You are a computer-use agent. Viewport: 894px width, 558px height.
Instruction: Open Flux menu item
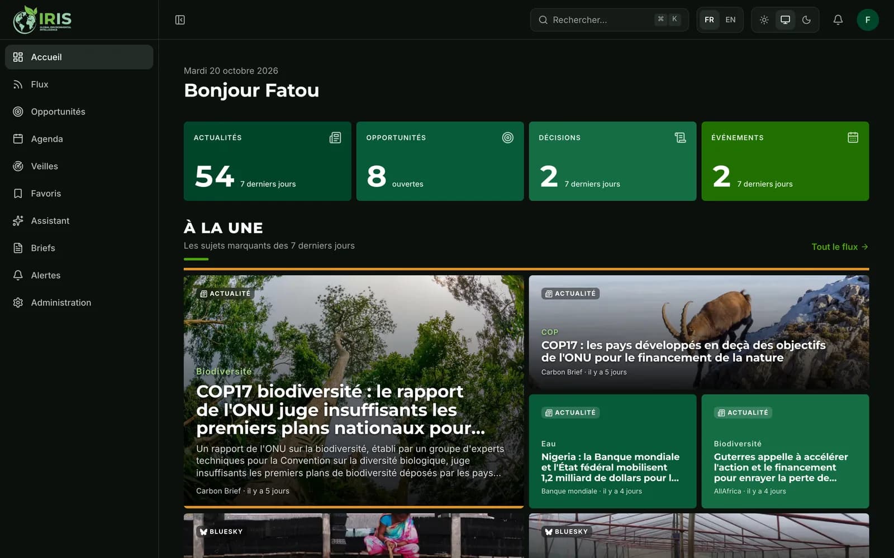[x=79, y=84]
